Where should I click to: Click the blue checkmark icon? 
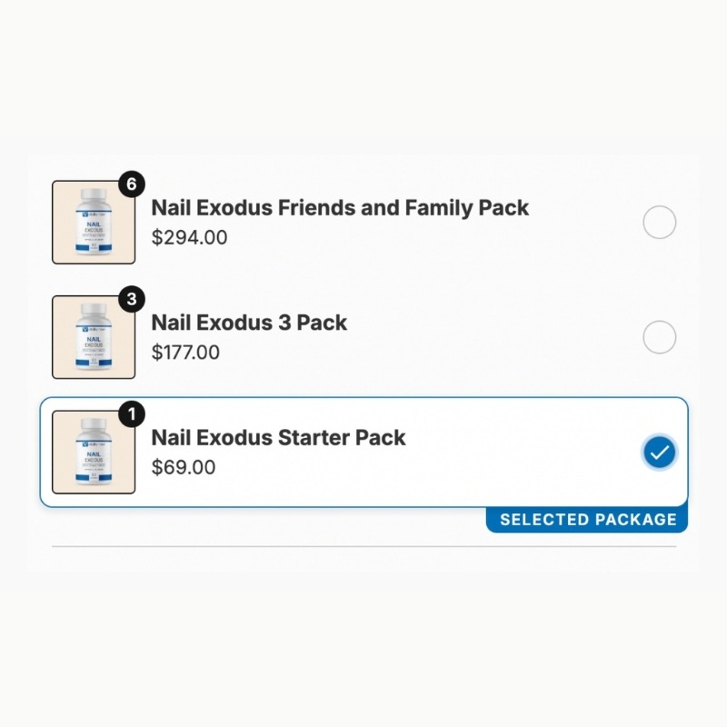[660, 452]
